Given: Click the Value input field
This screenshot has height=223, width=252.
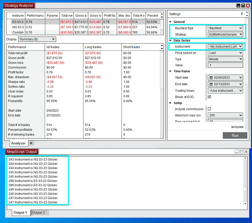Looking at the screenshot, I should pyautogui.click(x=225, y=65).
